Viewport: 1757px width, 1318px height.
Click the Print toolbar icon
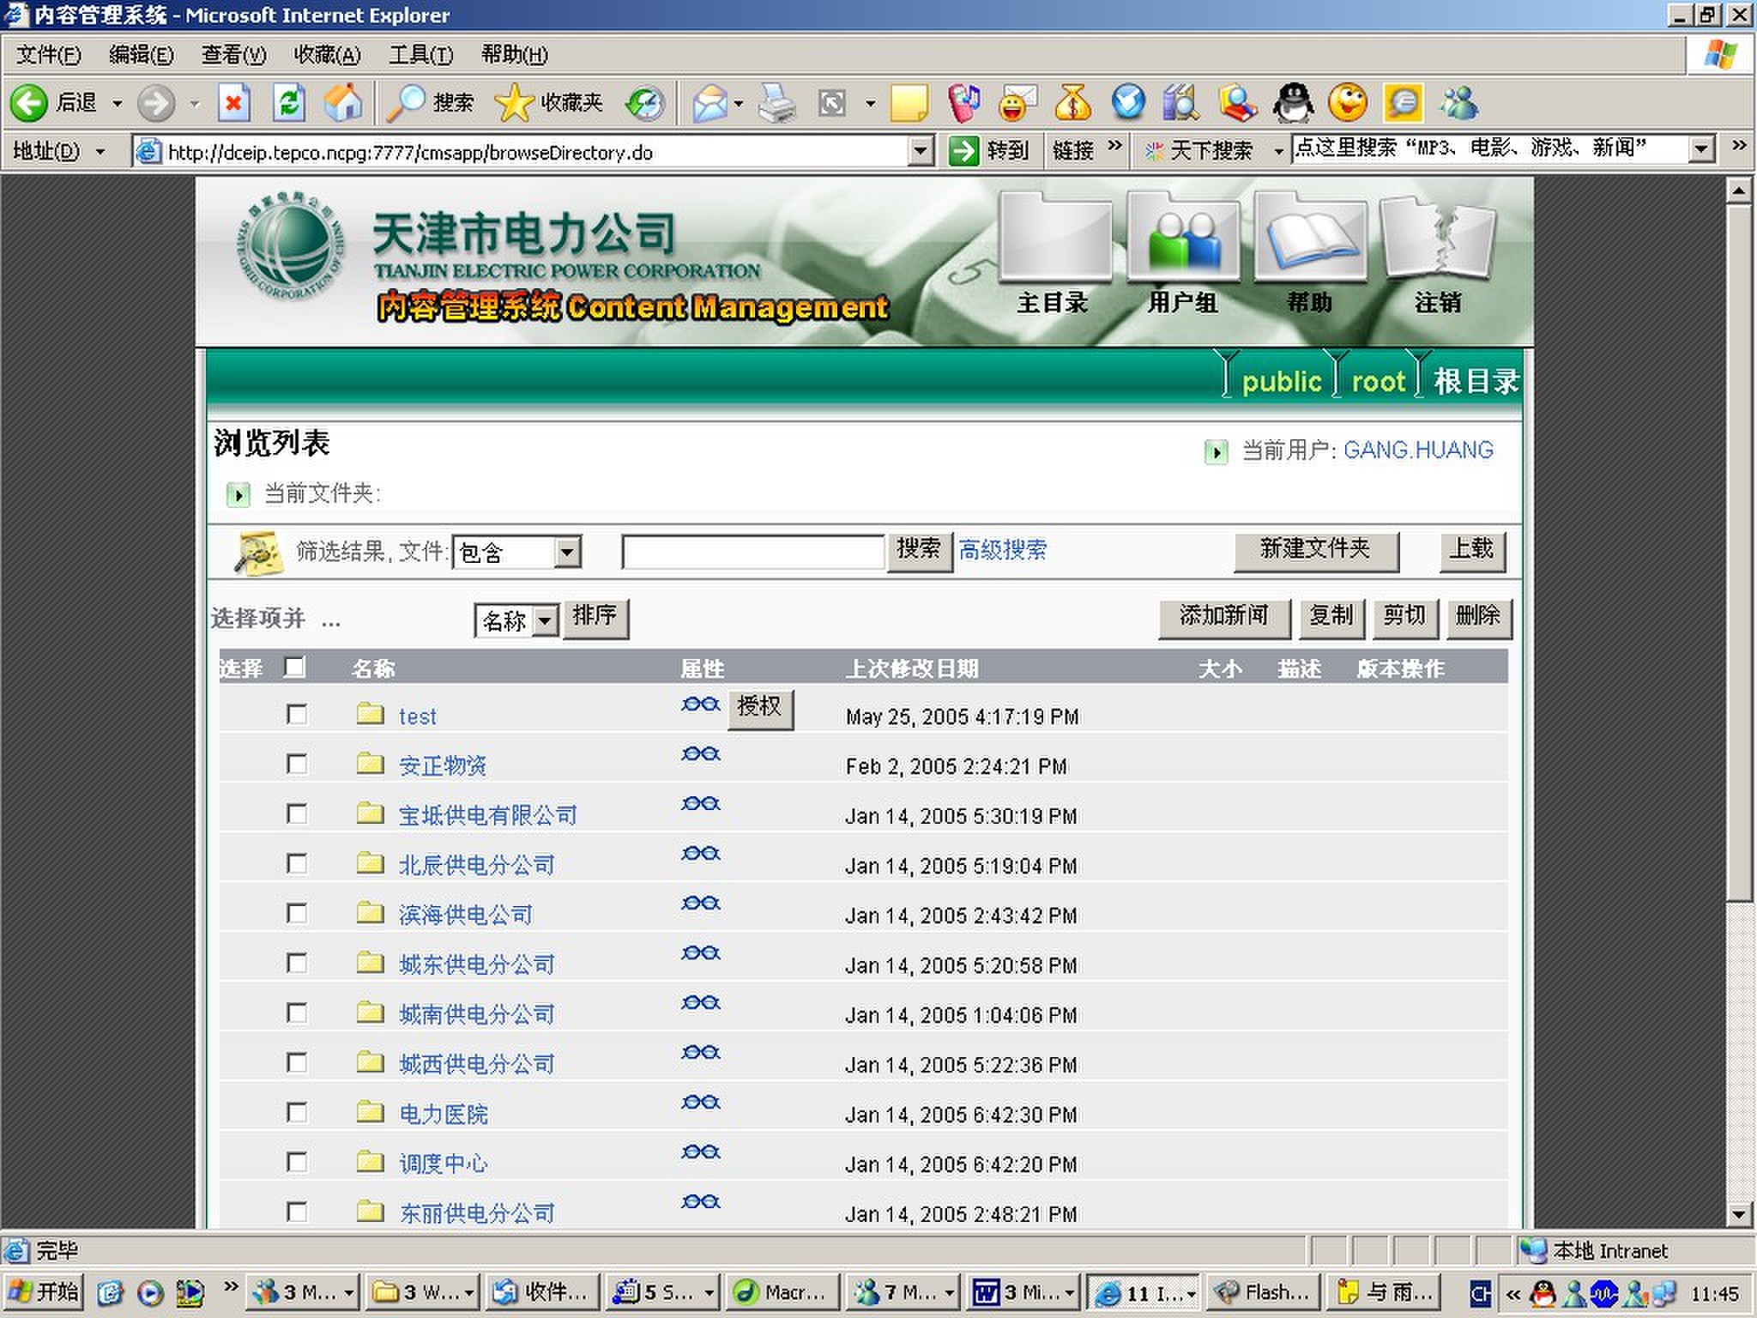pos(777,104)
